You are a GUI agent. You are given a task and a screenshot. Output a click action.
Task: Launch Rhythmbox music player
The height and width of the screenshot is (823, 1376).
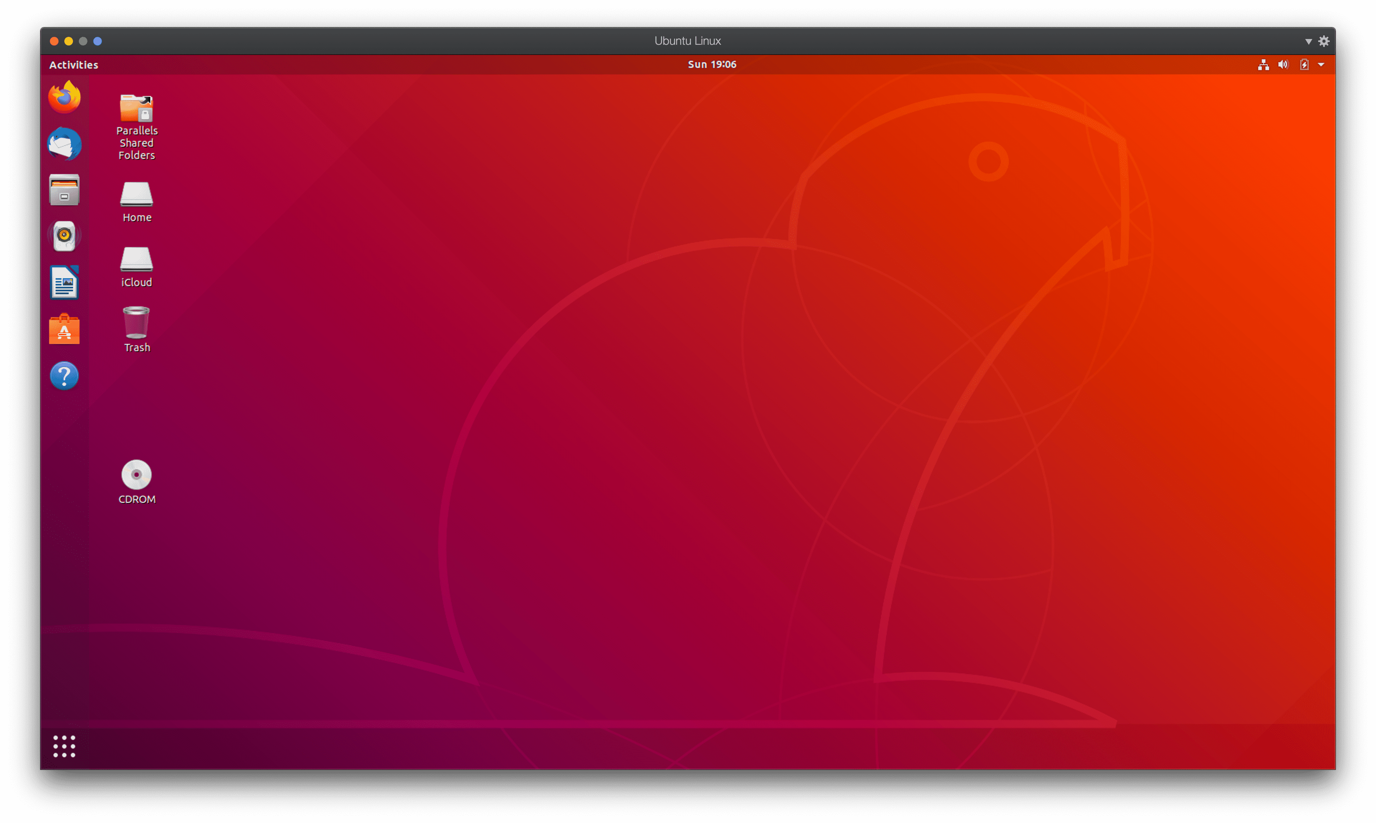64,236
